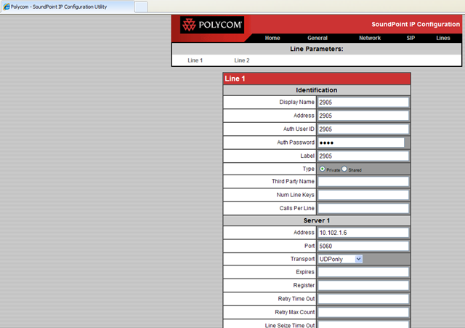Click the Expires input field
This screenshot has height=328, width=465.
pos(363,272)
